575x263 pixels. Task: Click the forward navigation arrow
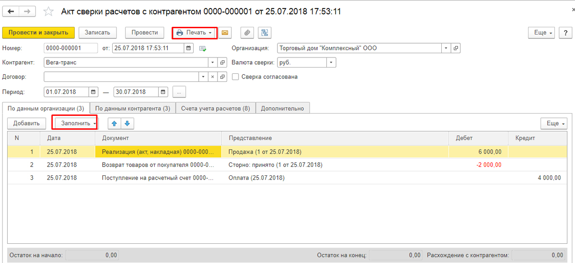point(27,11)
